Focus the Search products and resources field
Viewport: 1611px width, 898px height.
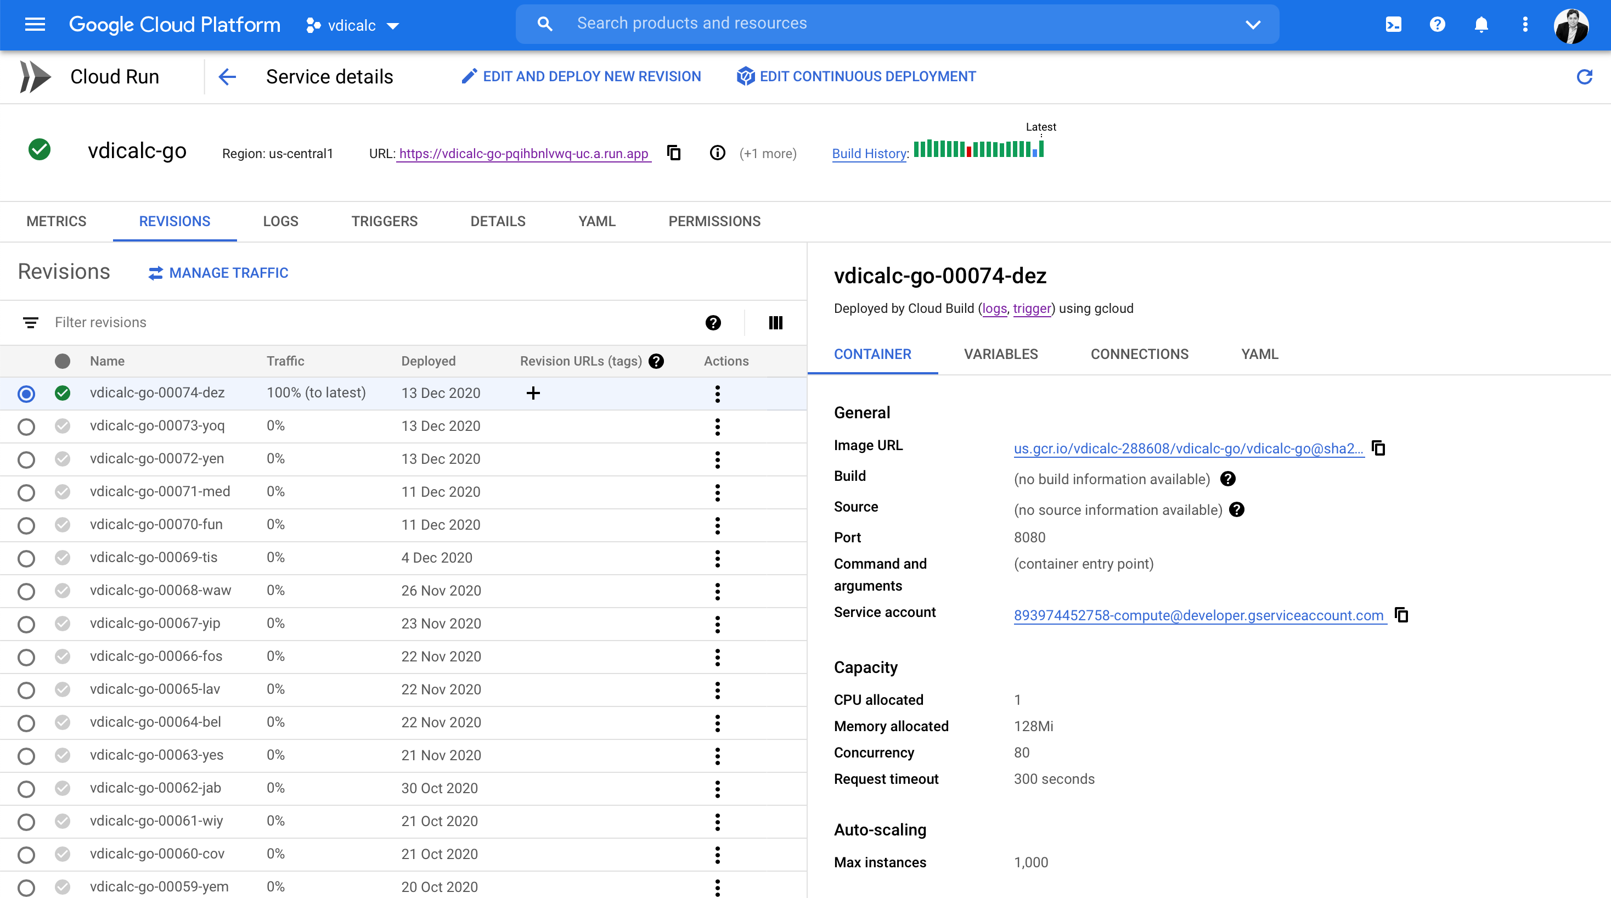pos(897,24)
